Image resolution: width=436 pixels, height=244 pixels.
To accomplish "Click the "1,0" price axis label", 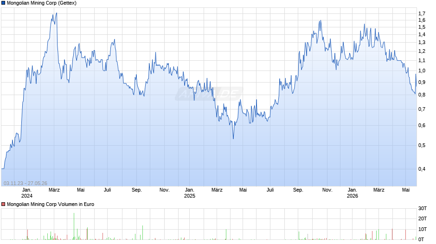I will (422, 71).
